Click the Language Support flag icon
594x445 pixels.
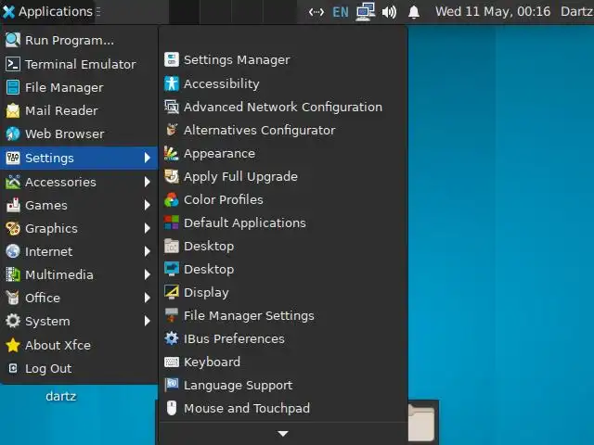pos(172,386)
